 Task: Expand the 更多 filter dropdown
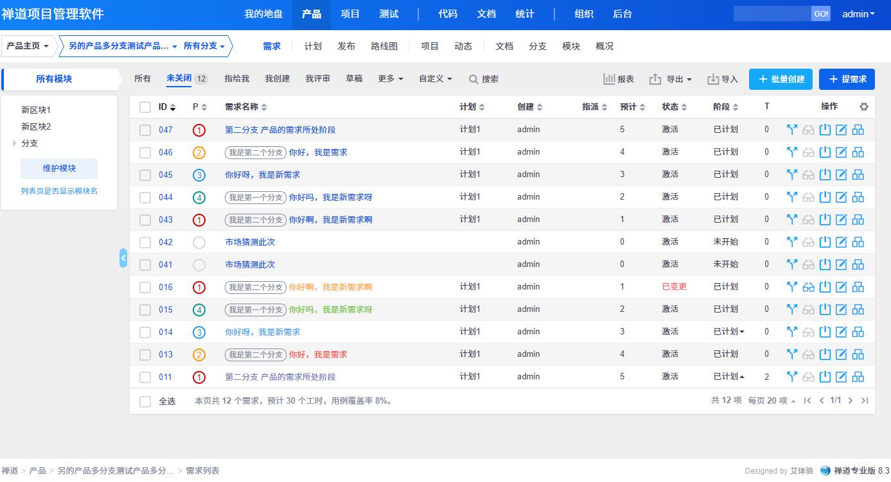(x=391, y=78)
